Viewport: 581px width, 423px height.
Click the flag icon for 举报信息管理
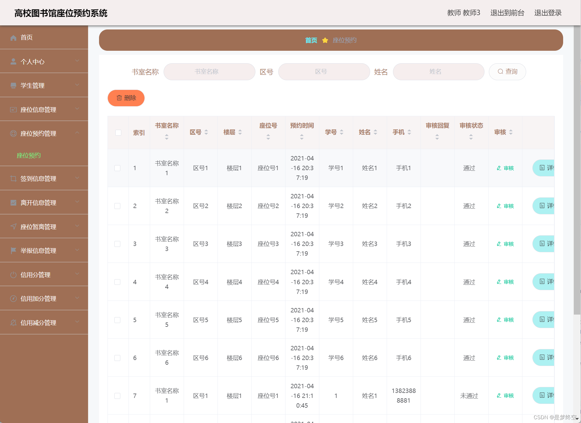click(x=13, y=250)
